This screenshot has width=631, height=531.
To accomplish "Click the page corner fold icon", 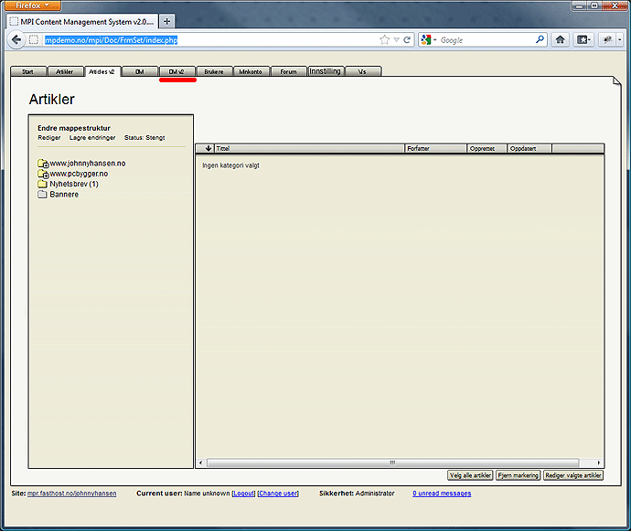I will [x=616, y=81].
